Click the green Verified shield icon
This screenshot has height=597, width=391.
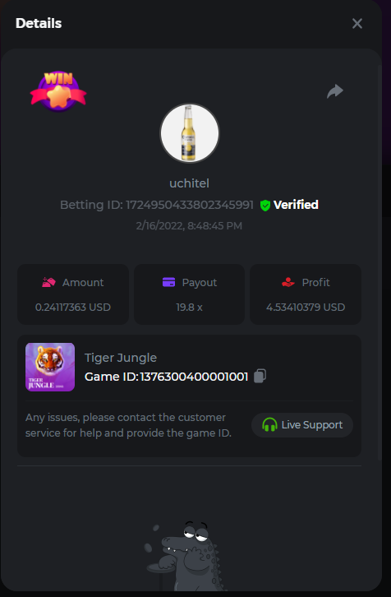pos(265,206)
